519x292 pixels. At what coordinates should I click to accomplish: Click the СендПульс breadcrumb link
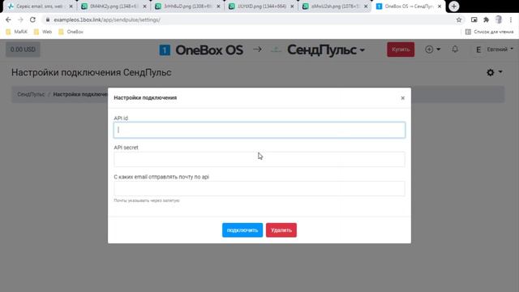31,94
